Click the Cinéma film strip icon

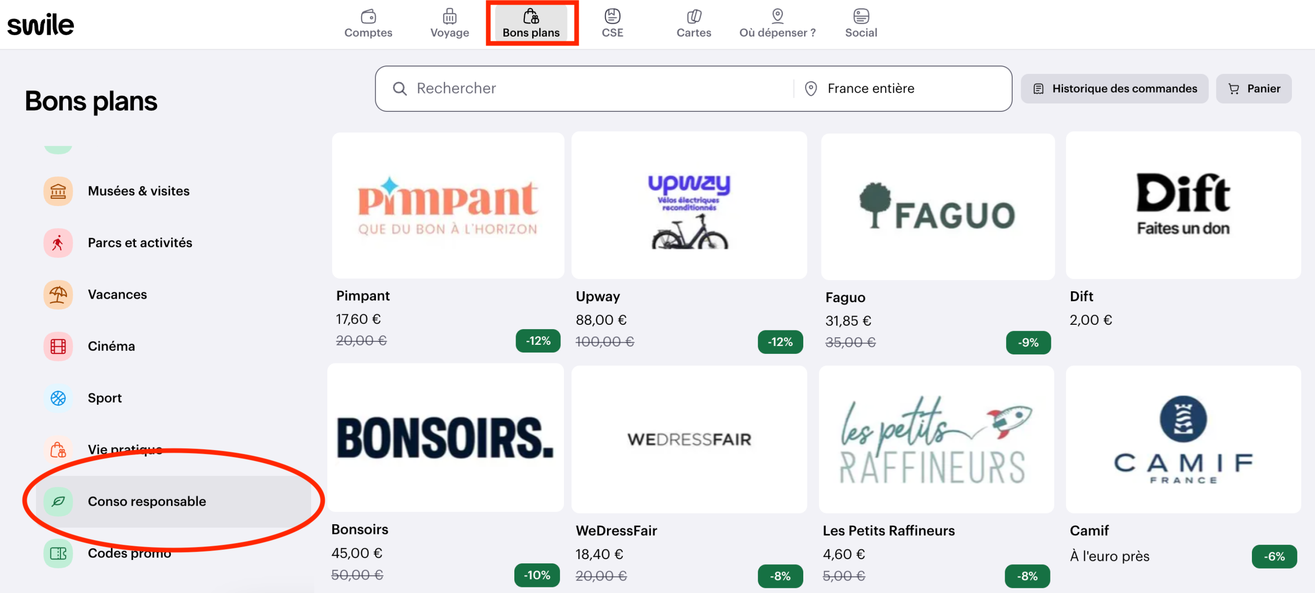pos(58,346)
